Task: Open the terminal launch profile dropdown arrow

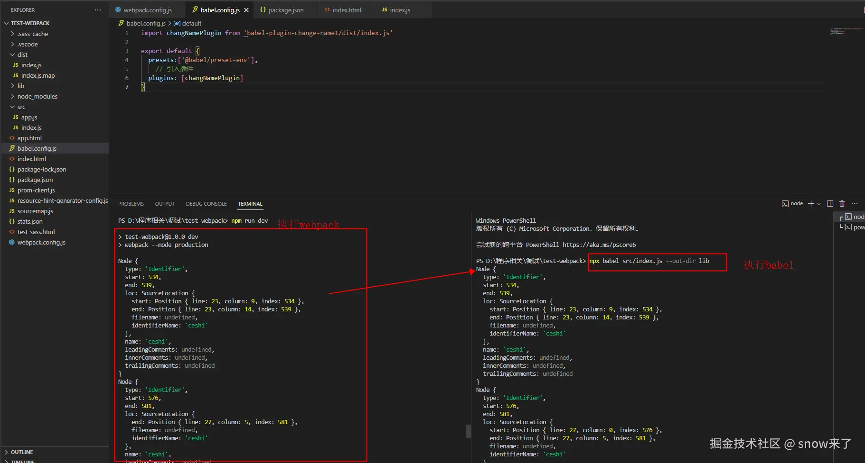Action: pos(819,204)
